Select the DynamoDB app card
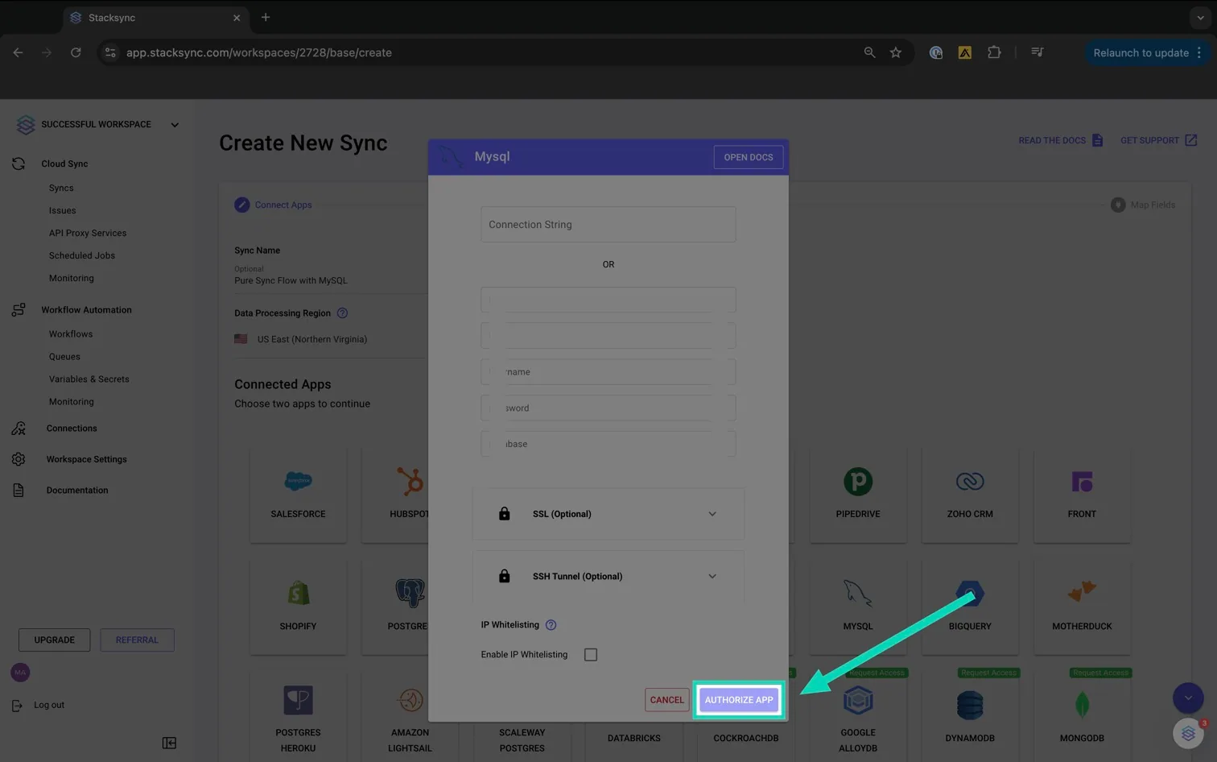The width and height of the screenshot is (1217, 762). [970, 716]
